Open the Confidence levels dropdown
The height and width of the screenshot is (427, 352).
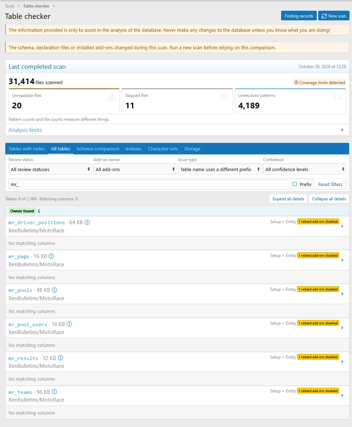pyautogui.click(x=304, y=169)
